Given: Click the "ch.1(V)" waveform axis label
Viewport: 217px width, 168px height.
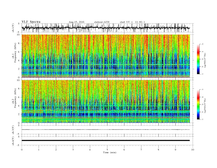Looking at the screenshot, I should pyautogui.click(x=13, y=28).
